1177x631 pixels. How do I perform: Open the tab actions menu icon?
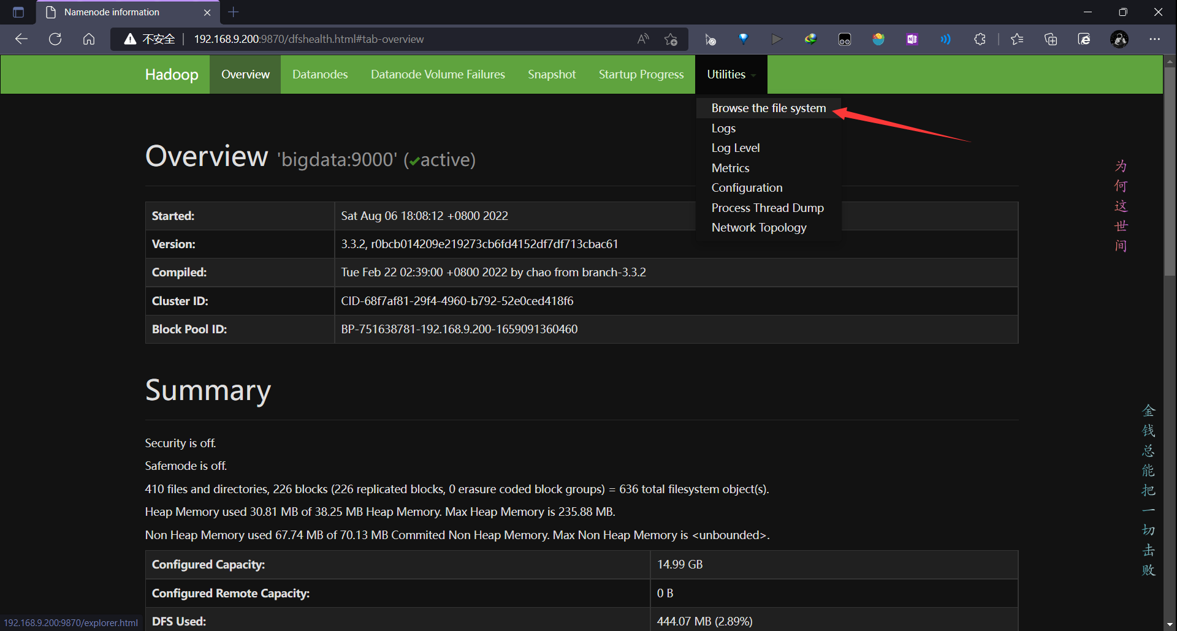[x=18, y=12]
